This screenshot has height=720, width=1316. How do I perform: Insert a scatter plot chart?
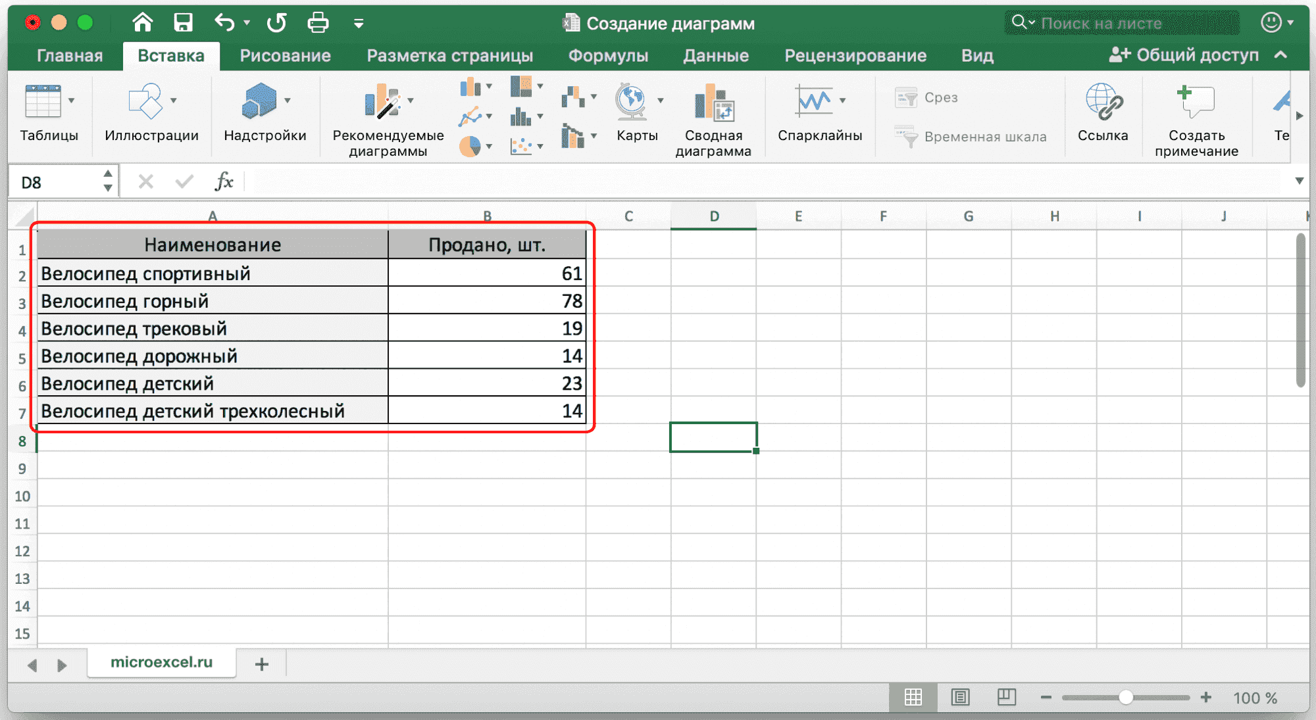click(521, 146)
